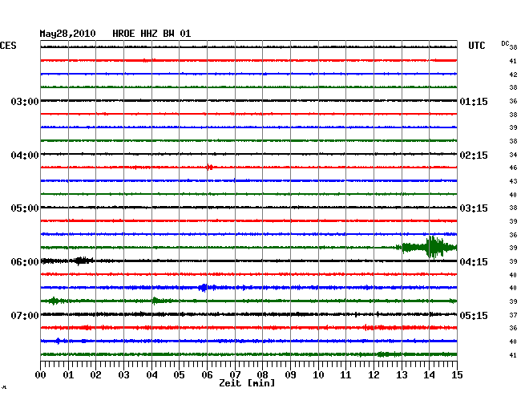Click the 03:15 UTC time label
521x396 pixels.
click(474, 208)
